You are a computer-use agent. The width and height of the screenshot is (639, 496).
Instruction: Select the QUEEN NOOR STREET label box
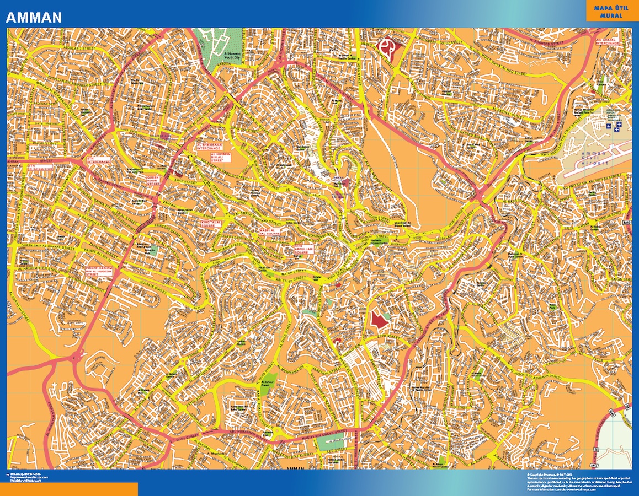pyautogui.click(x=153, y=180)
